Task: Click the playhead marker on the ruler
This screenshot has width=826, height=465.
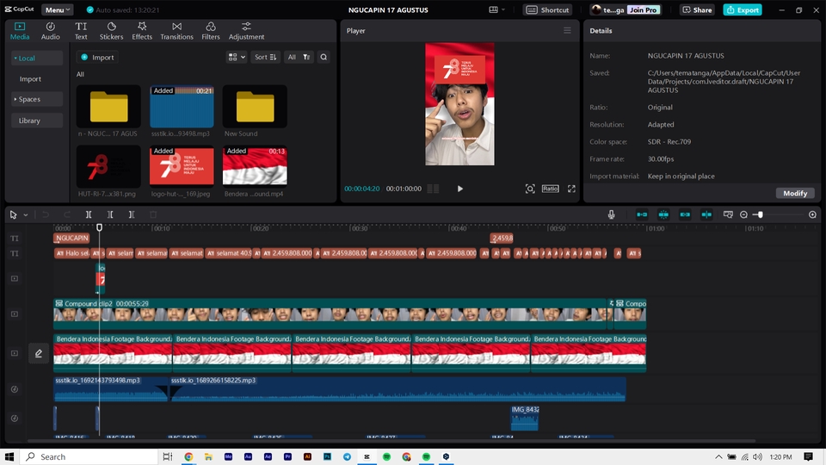Action: pos(99,227)
